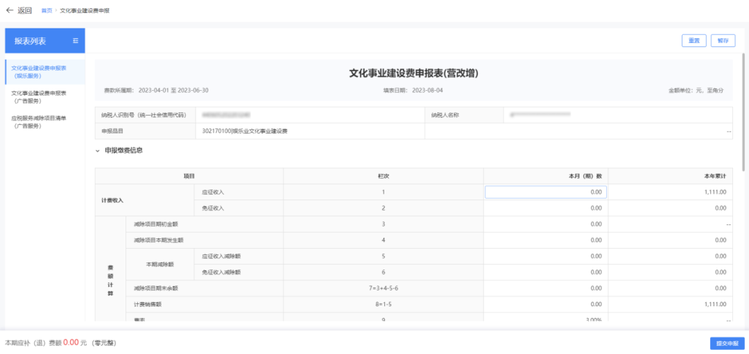Toggle the 报表列表 hamburger menu icon
This screenshot has height=354, width=749.
(76, 41)
